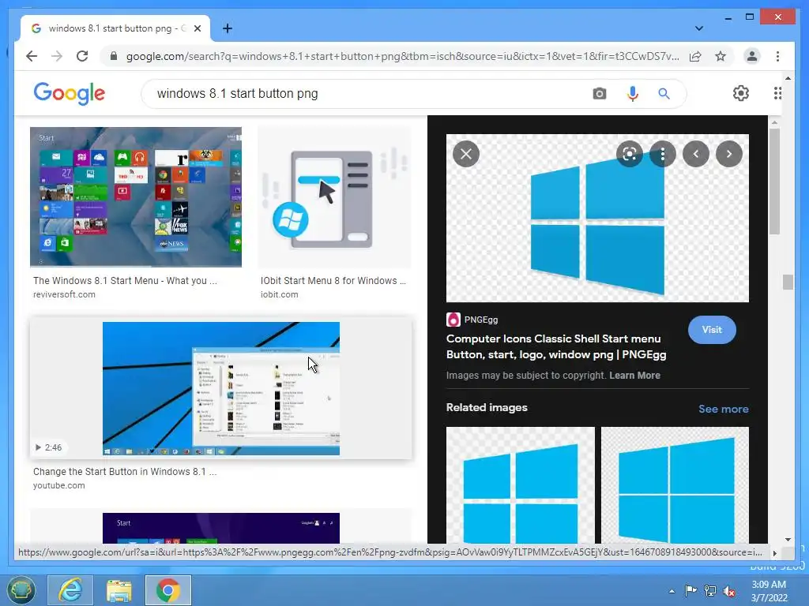
Task: Open the Chrome profile avatar
Action: pos(752,56)
